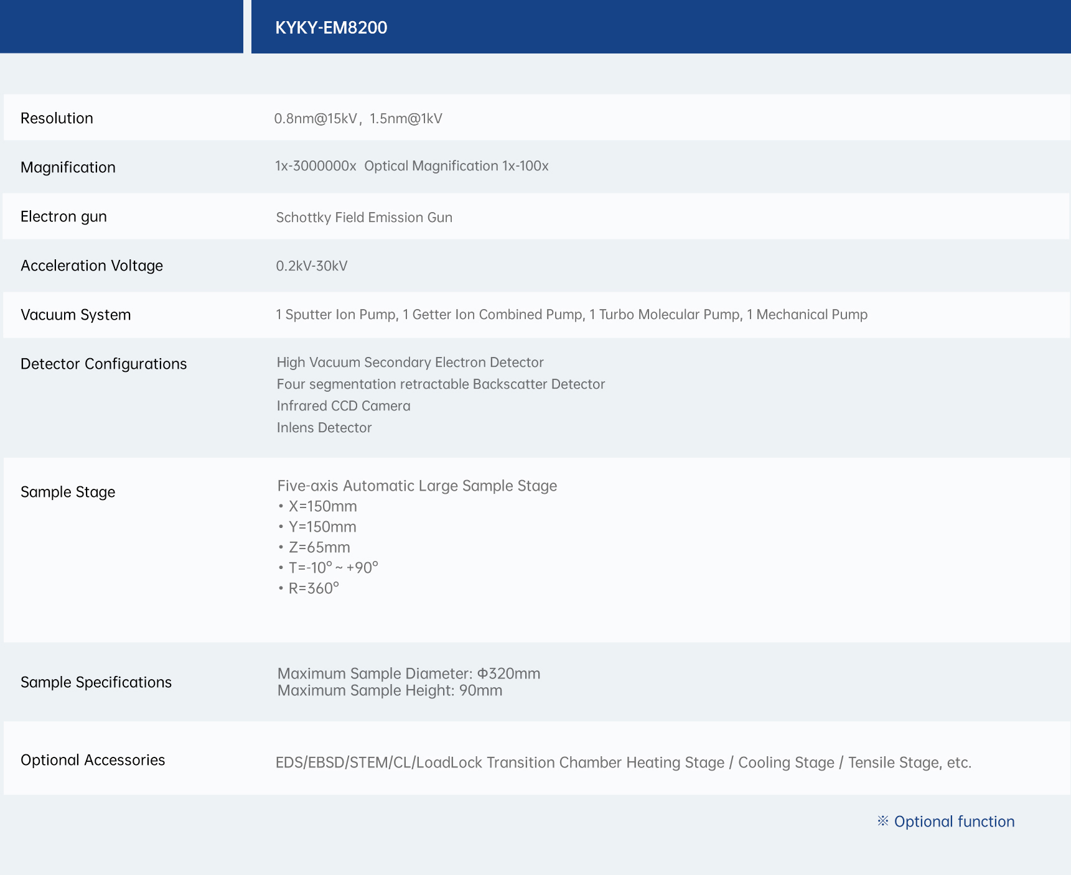Click the Sputter Ion Pump vacuum description
This screenshot has height=875, width=1071.
(571, 314)
